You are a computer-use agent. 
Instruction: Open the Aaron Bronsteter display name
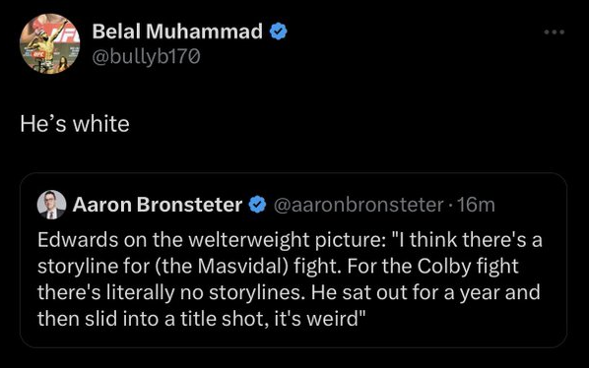click(x=157, y=205)
